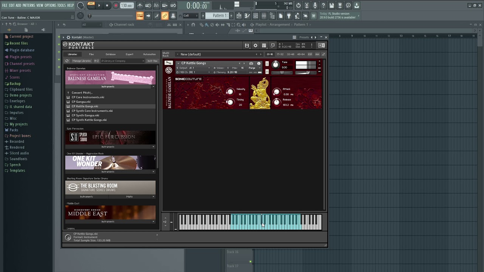Refresh Kontakt libraries list
Viewport: 484px width, 272px height.
pyautogui.click(x=67, y=61)
